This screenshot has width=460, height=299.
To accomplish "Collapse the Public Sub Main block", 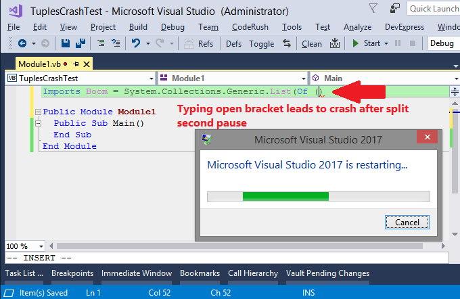I will (38, 123).
